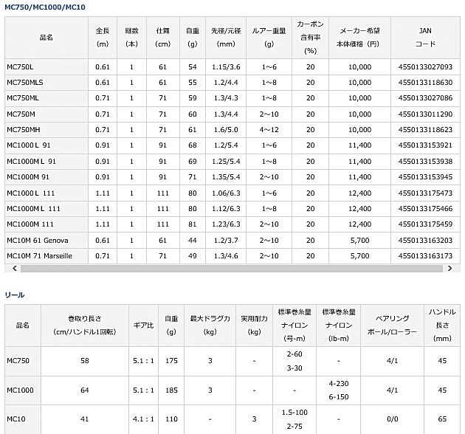Viewport: 465px width, 434px height.
Task: Click the MC1000ML 111 row name cell
Action: pyautogui.click(x=46, y=209)
